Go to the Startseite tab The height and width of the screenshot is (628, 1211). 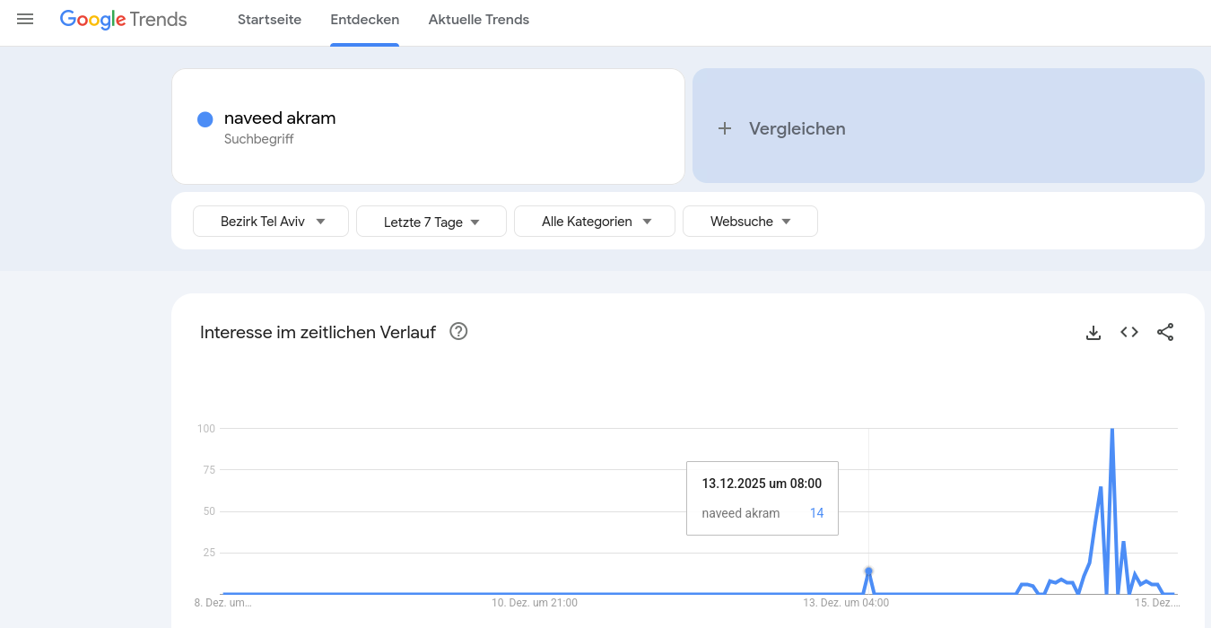269,20
